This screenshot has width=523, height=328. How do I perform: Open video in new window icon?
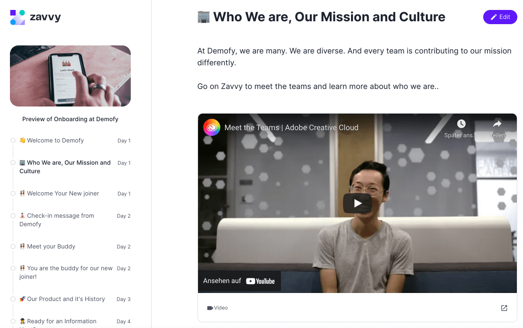[x=504, y=308]
